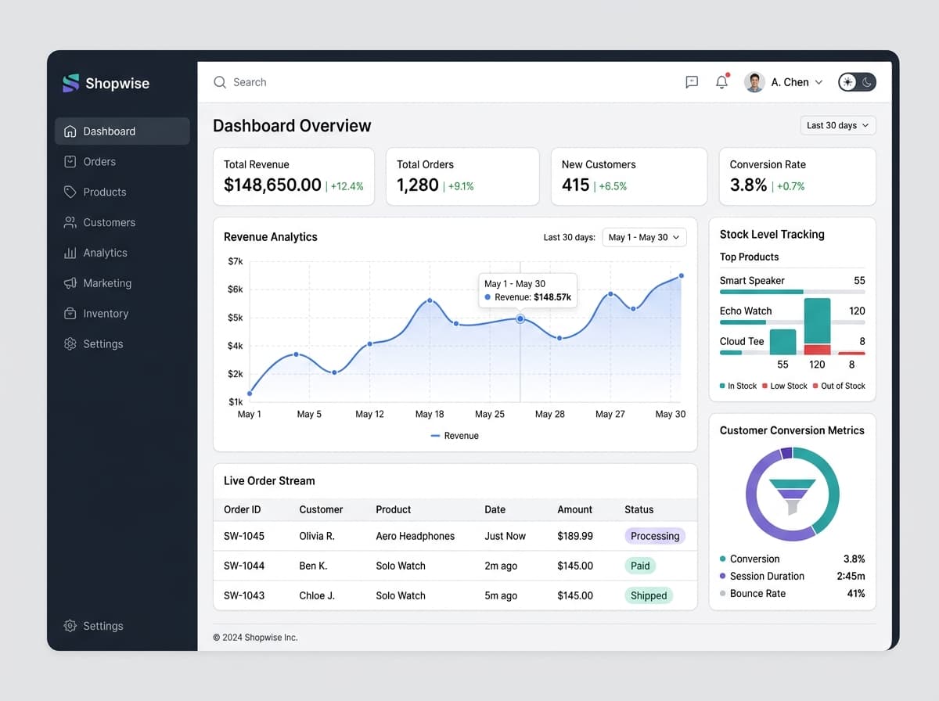Click the Revenue legend under the chart
Image resolution: width=939 pixels, height=701 pixels.
(x=455, y=436)
